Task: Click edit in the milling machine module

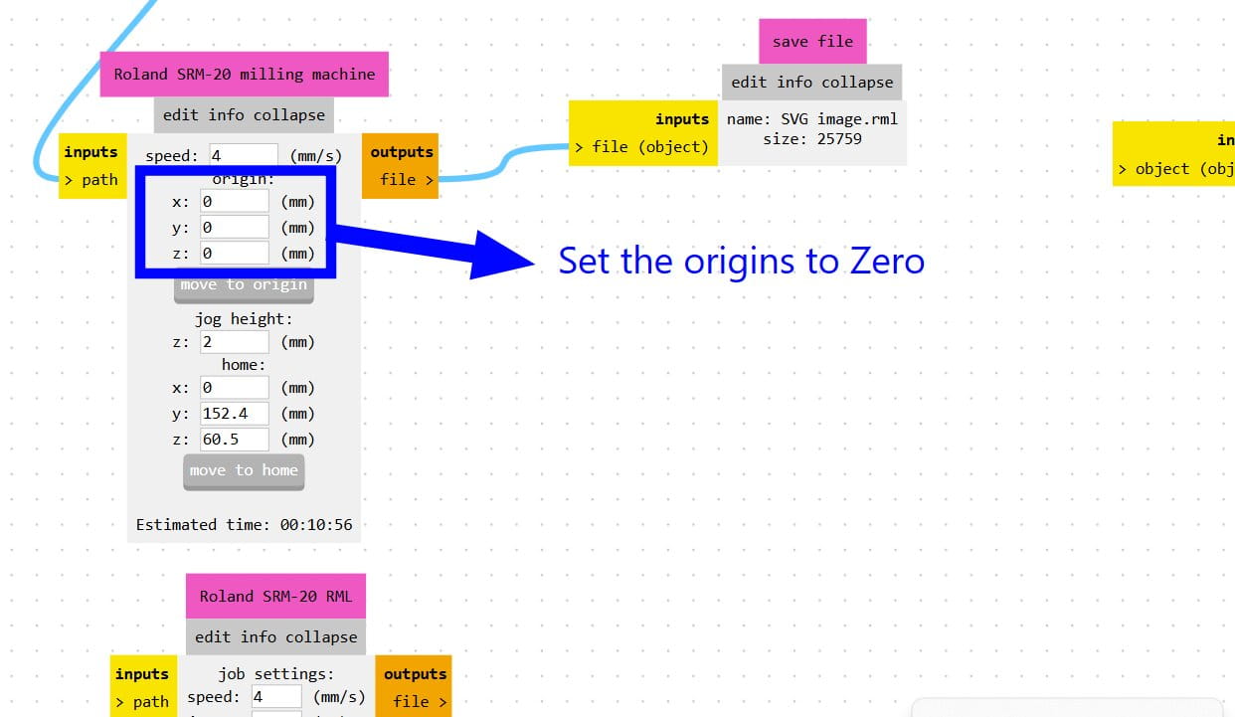Action: pyautogui.click(x=181, y=115)
